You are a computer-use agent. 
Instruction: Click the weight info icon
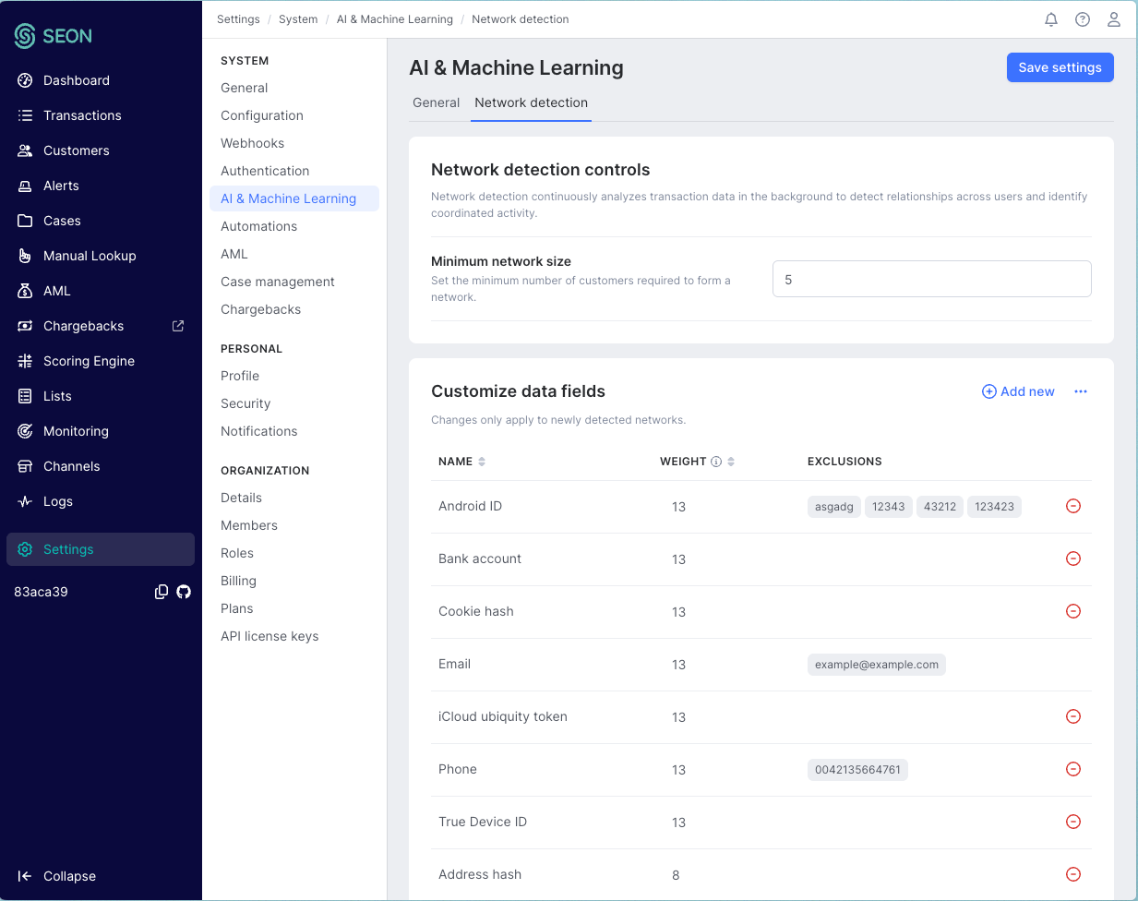716,462
